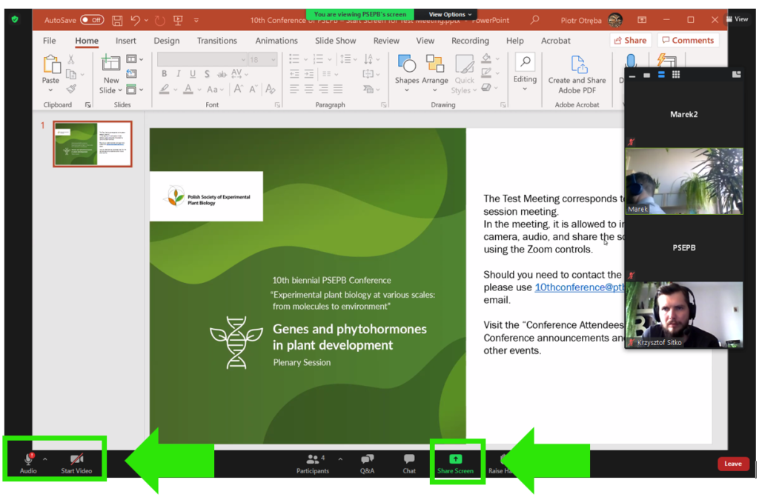Open the Q&A panel in Zoom
The width and height of the screenshot is (759, 497).
368,464
